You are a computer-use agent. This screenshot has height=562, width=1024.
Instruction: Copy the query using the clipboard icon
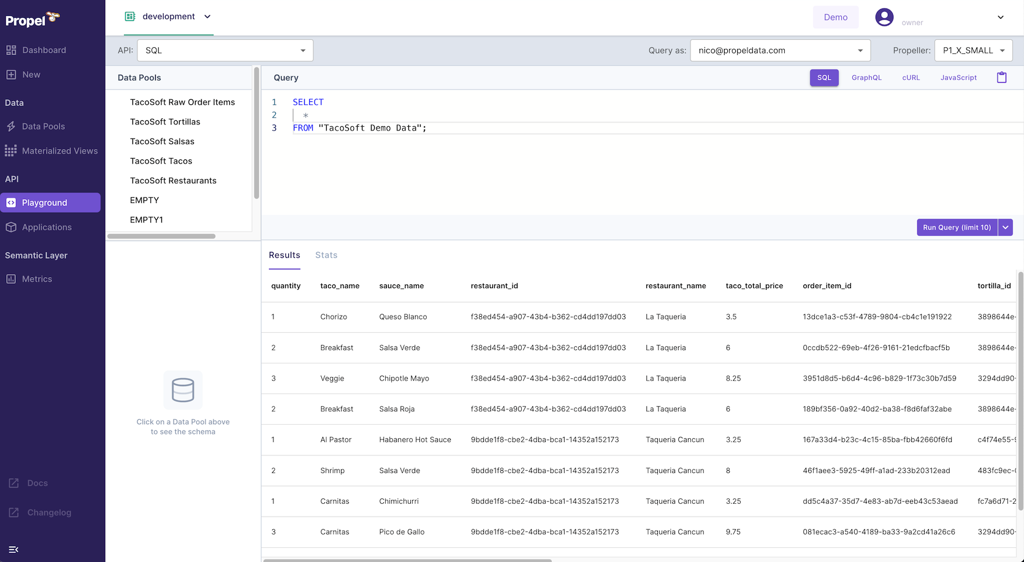[x=1002, y=77]
